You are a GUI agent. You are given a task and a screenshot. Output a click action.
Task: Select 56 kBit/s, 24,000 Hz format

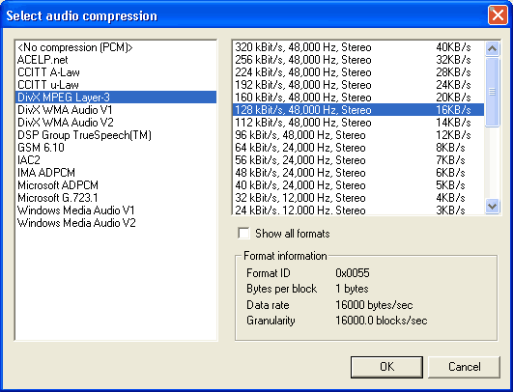pyautogui.click(x=358, y=160)
